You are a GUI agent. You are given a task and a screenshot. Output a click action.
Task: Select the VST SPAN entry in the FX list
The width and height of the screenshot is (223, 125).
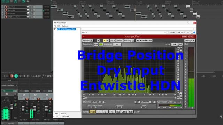tap(66, 29)
